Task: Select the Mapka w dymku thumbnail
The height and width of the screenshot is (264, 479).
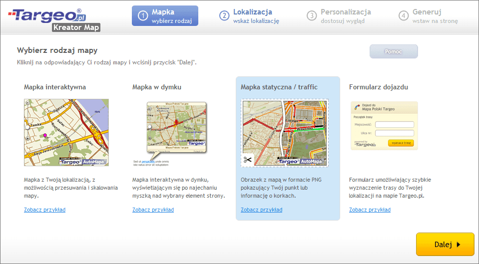Action: tap(175, 132)
